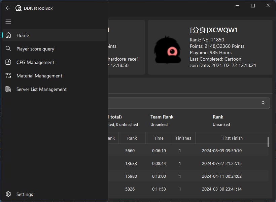Click the Material Management icon
Screen dimensions: 276x202
(x=8, y=76)
